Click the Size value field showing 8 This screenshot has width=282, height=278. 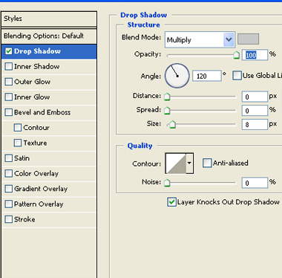(255, 124)
